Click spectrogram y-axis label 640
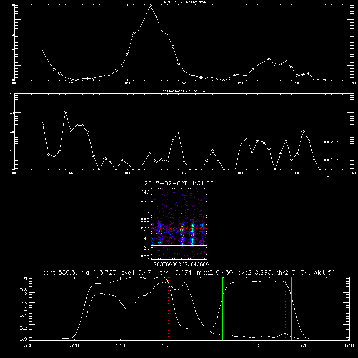Screen dimensions: 358x358 pos(145,193)
